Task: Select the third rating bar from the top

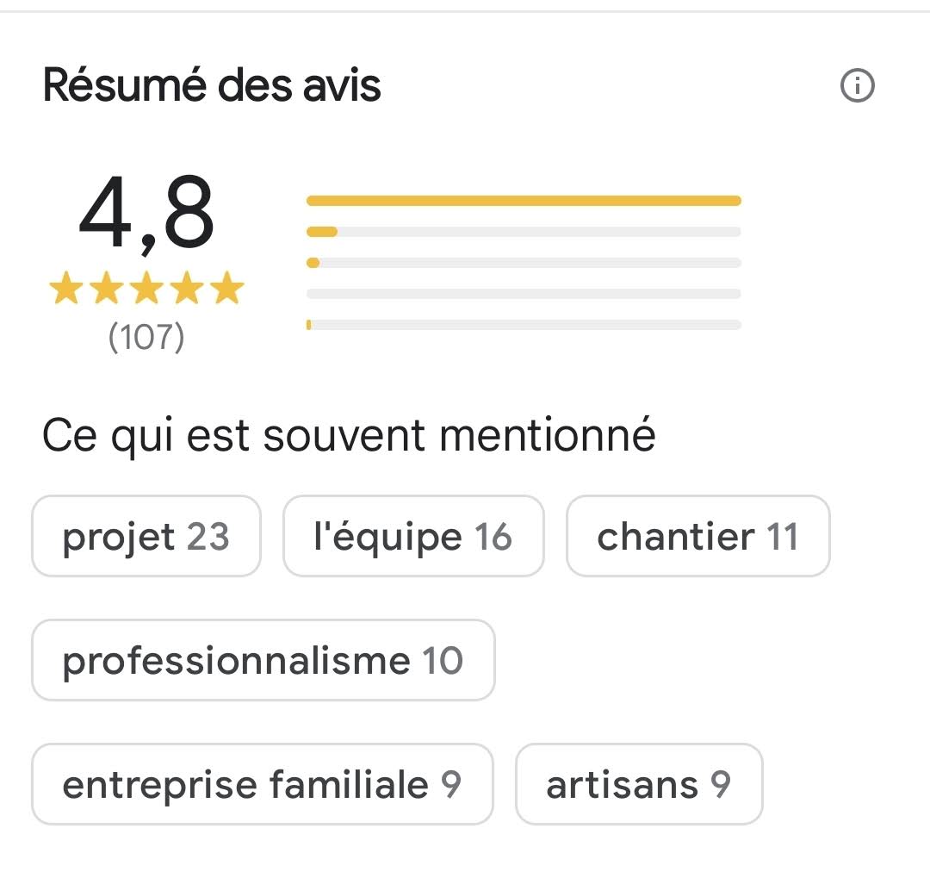Action: pyautogui.click(x=524, y=263)
